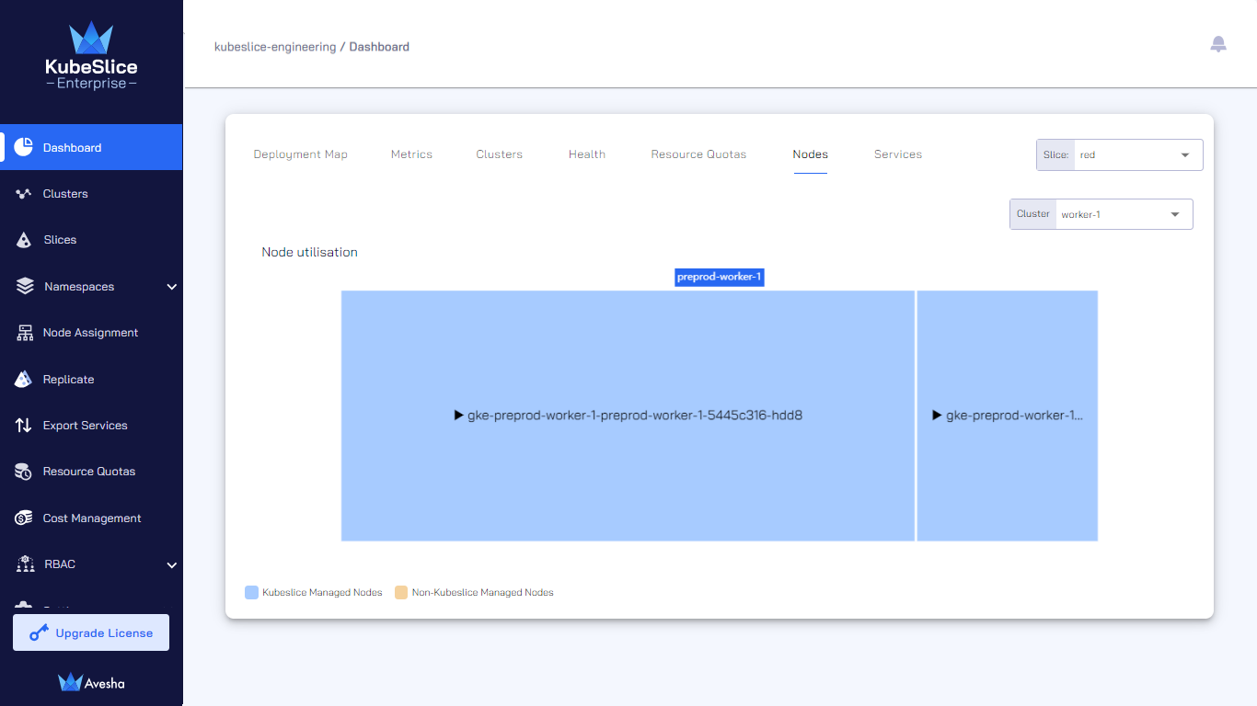The width and height of the screenshot is (1257, 706).
Task: Click kubeslice-engineering breadcrumb link
Action: (275, 47)
